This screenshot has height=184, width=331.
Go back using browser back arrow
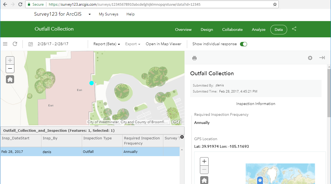[5, 4]
